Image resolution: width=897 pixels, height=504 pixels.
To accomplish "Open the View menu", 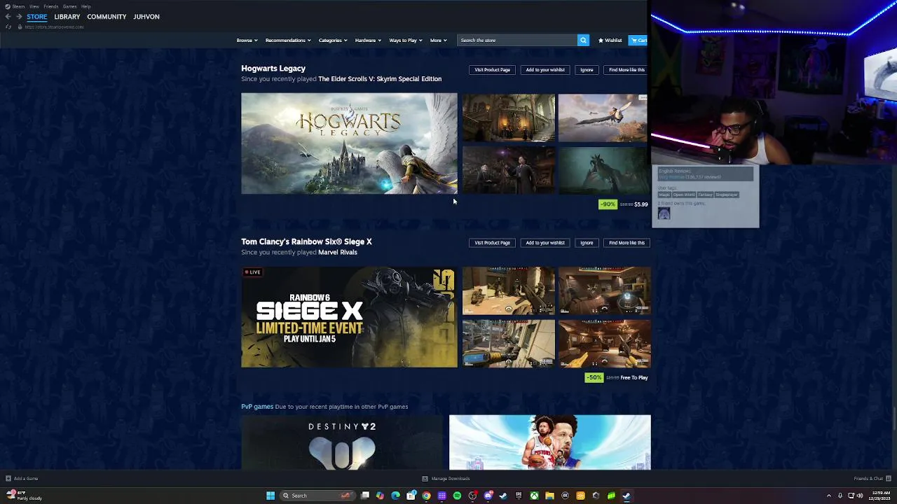I will (34, 6).
